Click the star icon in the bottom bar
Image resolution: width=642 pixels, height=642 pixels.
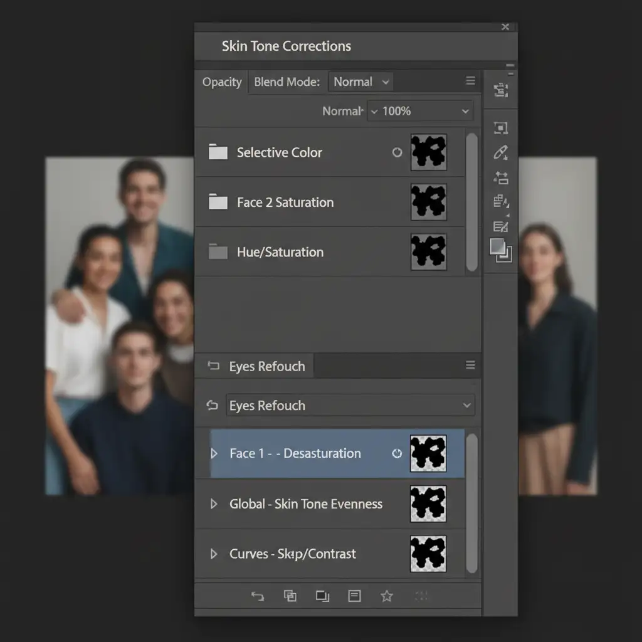pyautogui.click(x=387, y=596)
